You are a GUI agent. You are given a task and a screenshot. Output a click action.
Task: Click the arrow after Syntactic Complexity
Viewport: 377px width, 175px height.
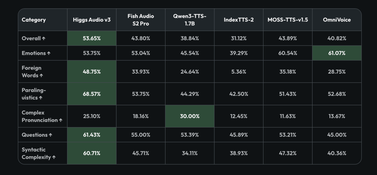tap(54, 157)
